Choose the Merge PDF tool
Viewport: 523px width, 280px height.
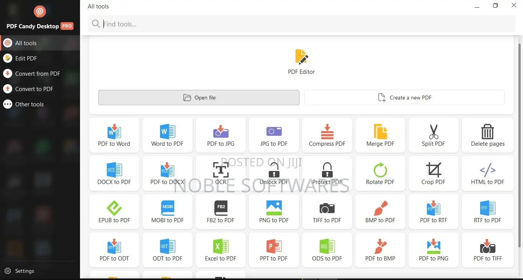[x=380, y=135]
